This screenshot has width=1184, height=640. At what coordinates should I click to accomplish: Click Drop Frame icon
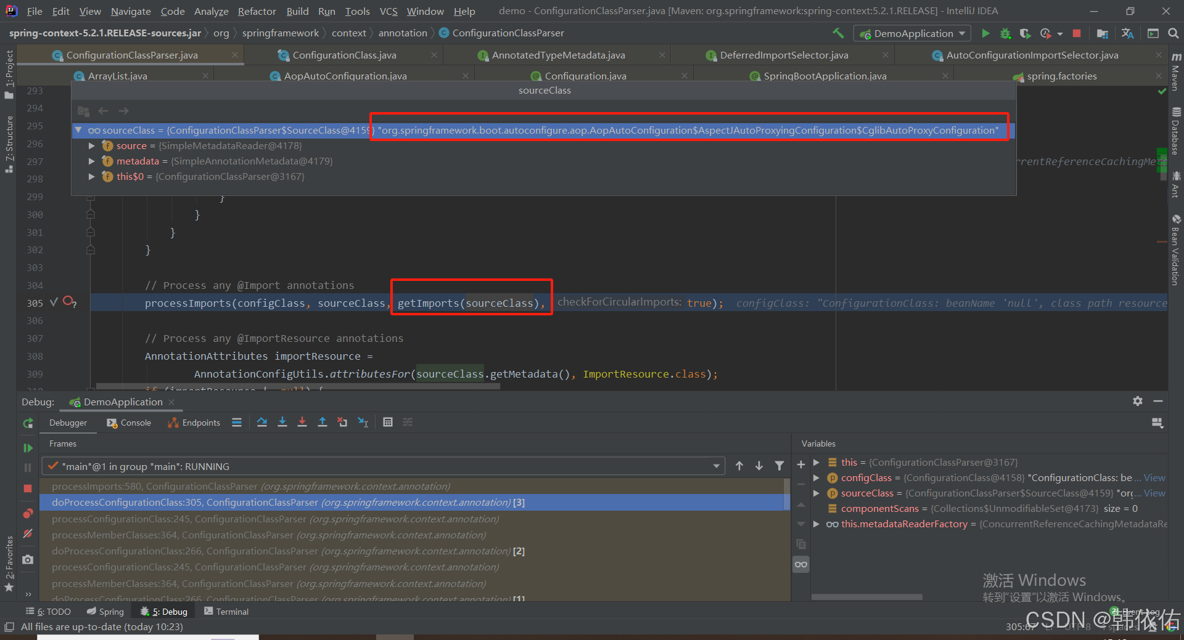pyautogui.click(x=342, y=422)
